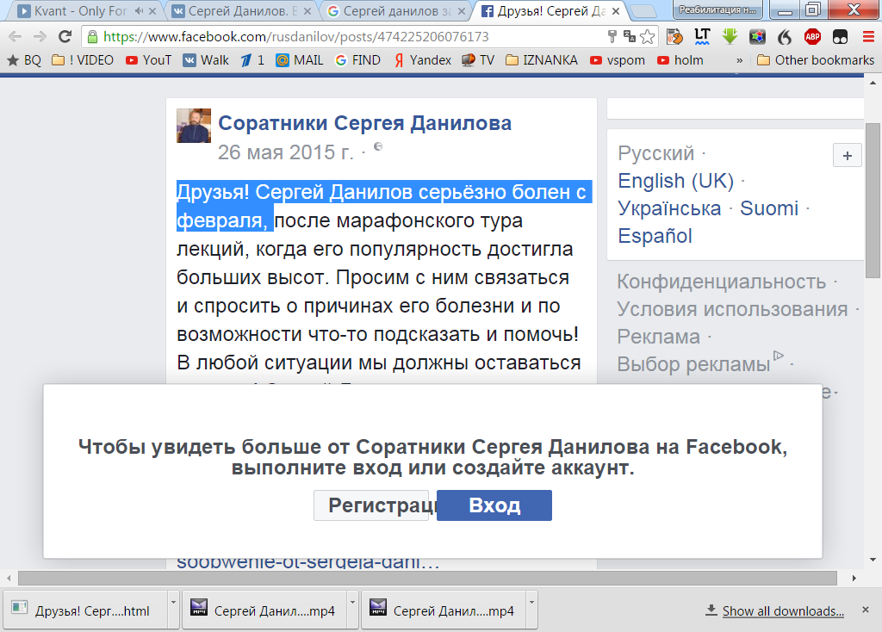Screen dimensions: 882x632
Task: Click the post date 26 мая 2015 г.
Action: pyautogui.click(x=286, y=152)
